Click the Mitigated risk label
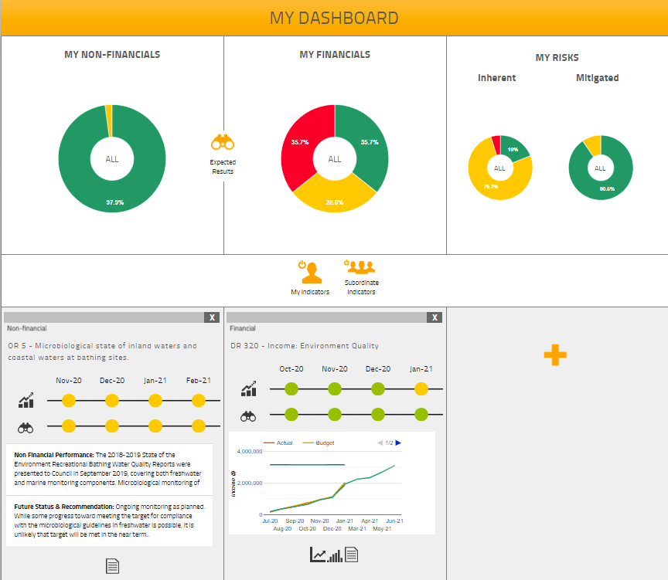 [598, 78]
